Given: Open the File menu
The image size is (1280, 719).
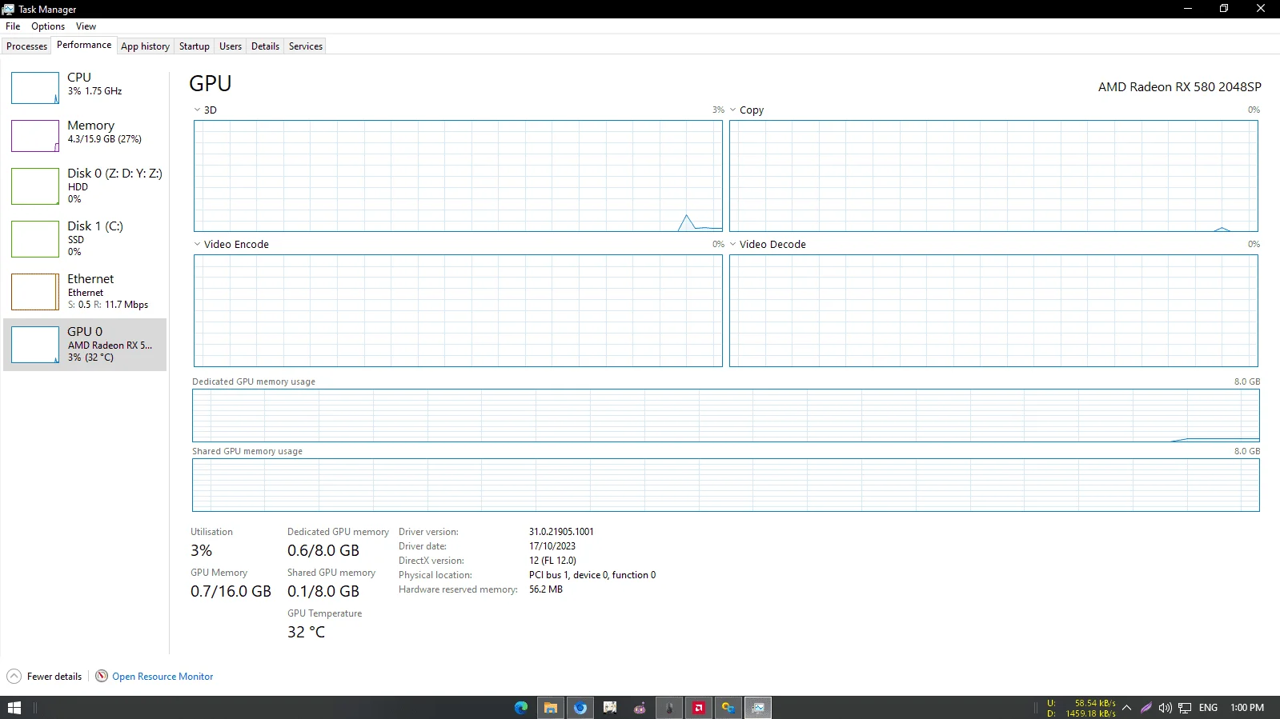Looking at the screenshot, I should [13, 26].
